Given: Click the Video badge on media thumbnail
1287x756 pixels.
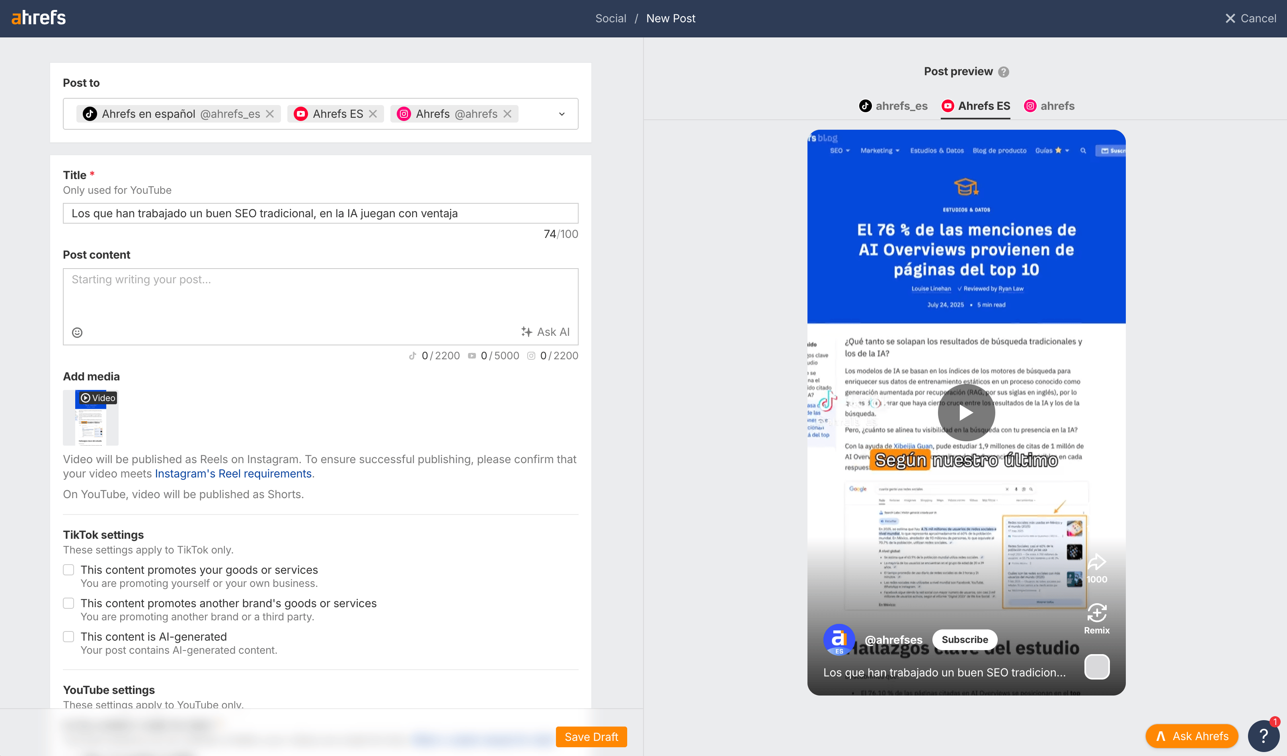Looking at the screenshot, I should coord(98,397).
